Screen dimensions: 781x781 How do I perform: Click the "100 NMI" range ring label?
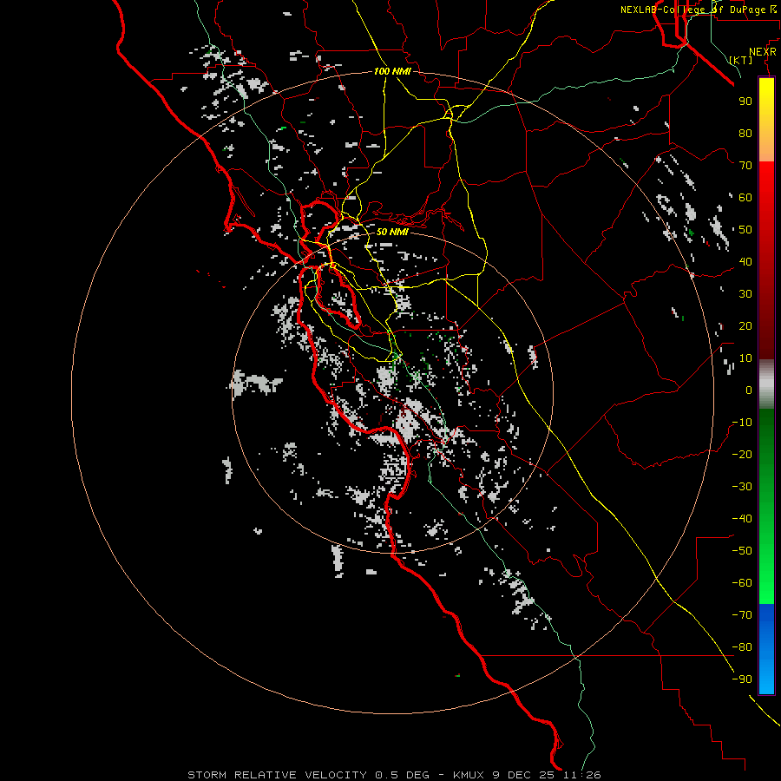point(392,71)
